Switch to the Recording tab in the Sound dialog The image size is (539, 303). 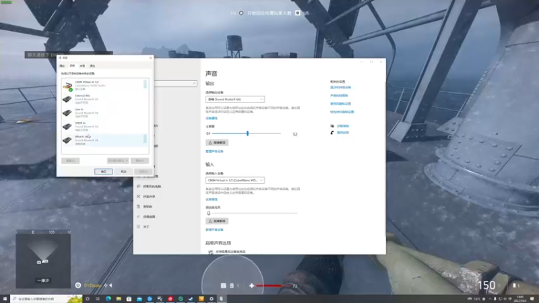pos(72,65)
